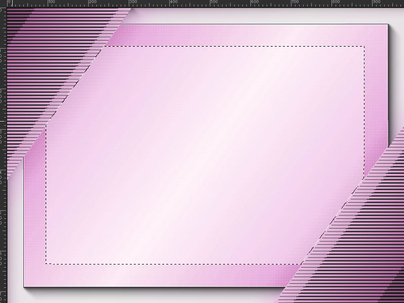Viewport: 404px width, 303px height.
Task: Click the 100 mark on the horizontal ruler
Action: pos(48,3)
